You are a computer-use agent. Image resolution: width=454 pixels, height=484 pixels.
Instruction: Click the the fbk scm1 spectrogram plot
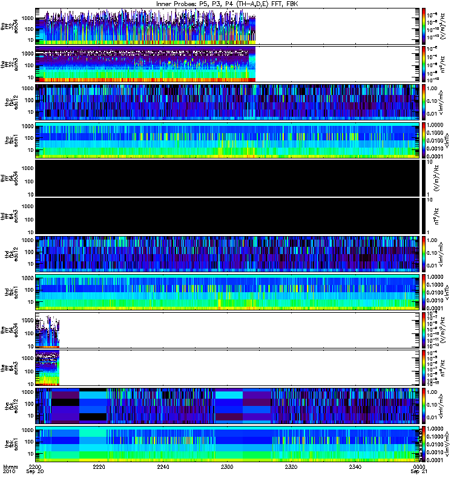[x=228, y=444]
